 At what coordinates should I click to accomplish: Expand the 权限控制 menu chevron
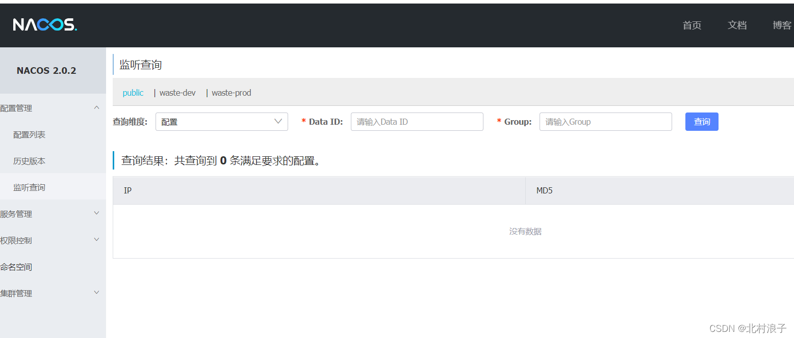[96, 240]
